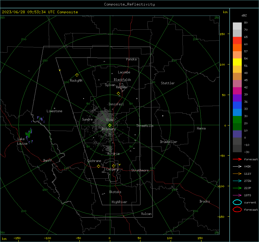Click the Calgary city label
The height and width of the screenshot is (242, 259).
click(112, 169)
